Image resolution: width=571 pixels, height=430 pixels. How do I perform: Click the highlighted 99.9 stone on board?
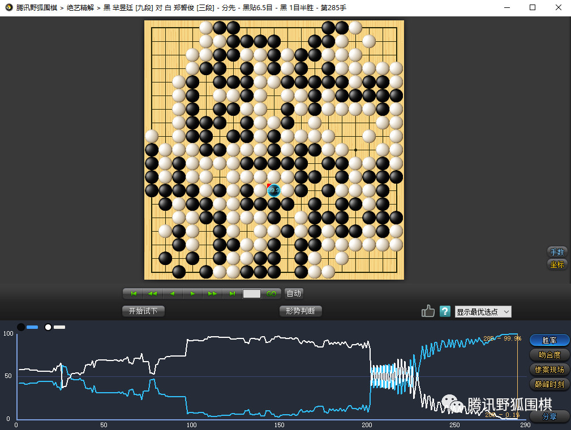click(x=274, y=190)
